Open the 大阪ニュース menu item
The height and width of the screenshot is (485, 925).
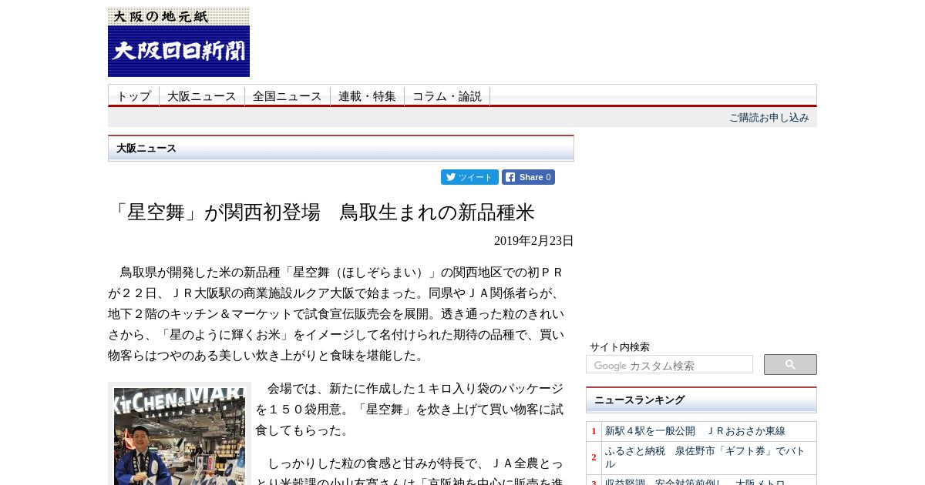202,96
